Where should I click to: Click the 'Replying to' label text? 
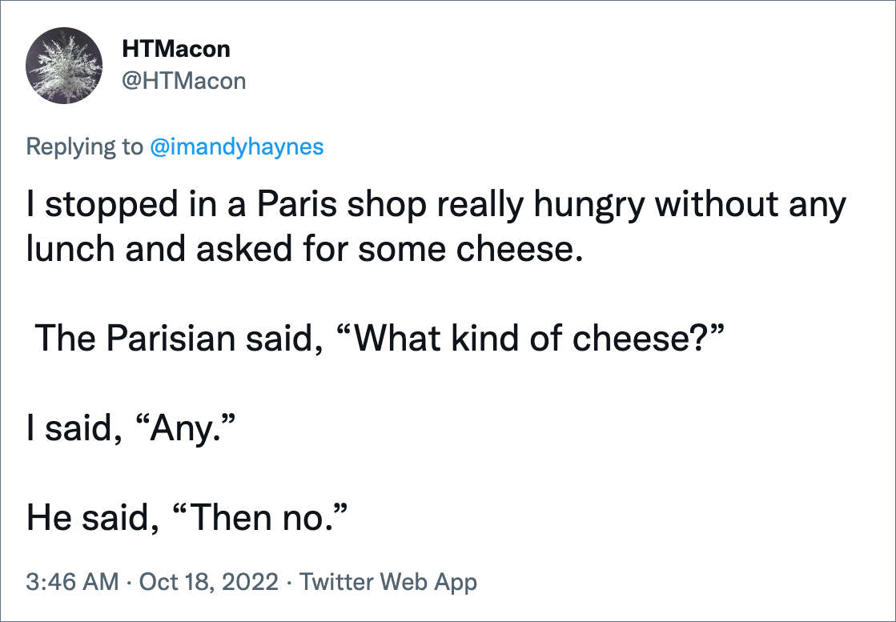coord(85,147)
